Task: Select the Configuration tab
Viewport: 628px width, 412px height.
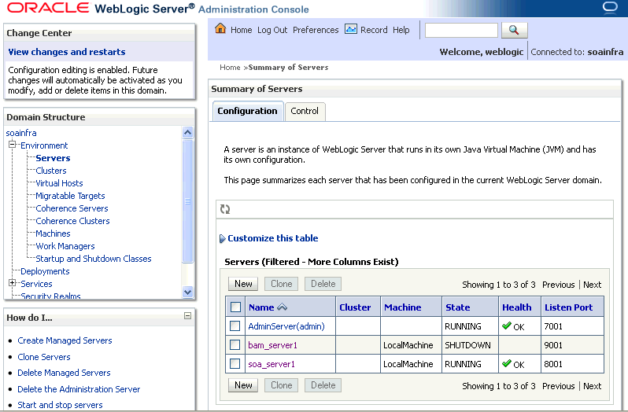Action: [x=248, y=111]
